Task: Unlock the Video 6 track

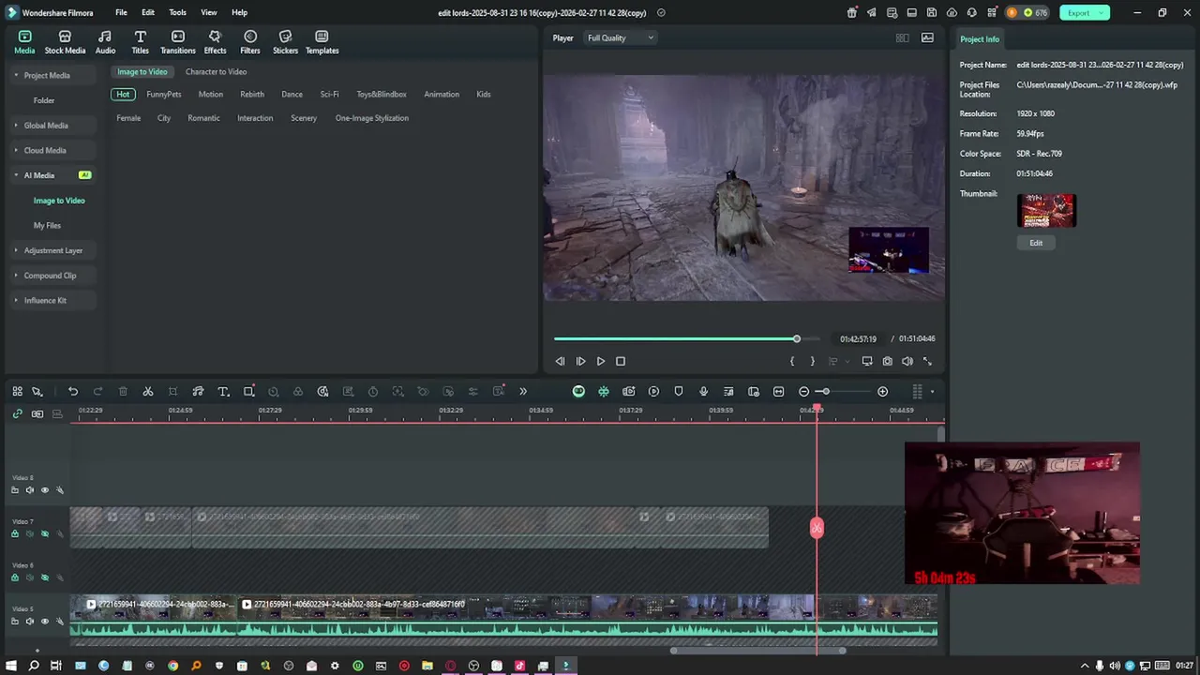Action: [x=15, y=577]
